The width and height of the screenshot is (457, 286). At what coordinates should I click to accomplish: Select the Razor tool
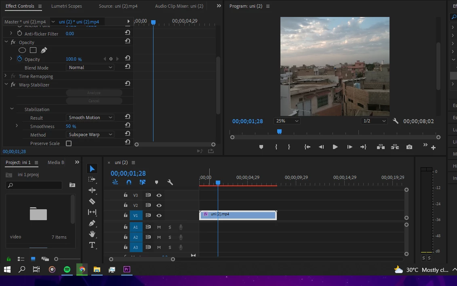point(92,201)
